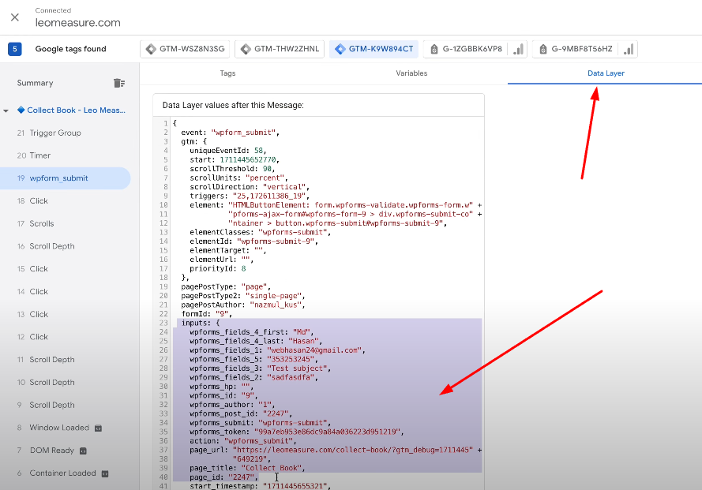Click the elementClasses: "wpforms-submit" code line
This screenshot has width=702, height=490.
[260, 232]
